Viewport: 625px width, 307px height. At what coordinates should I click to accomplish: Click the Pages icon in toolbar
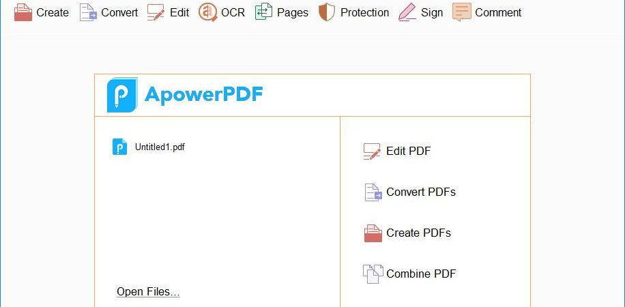tap(263, 12)
